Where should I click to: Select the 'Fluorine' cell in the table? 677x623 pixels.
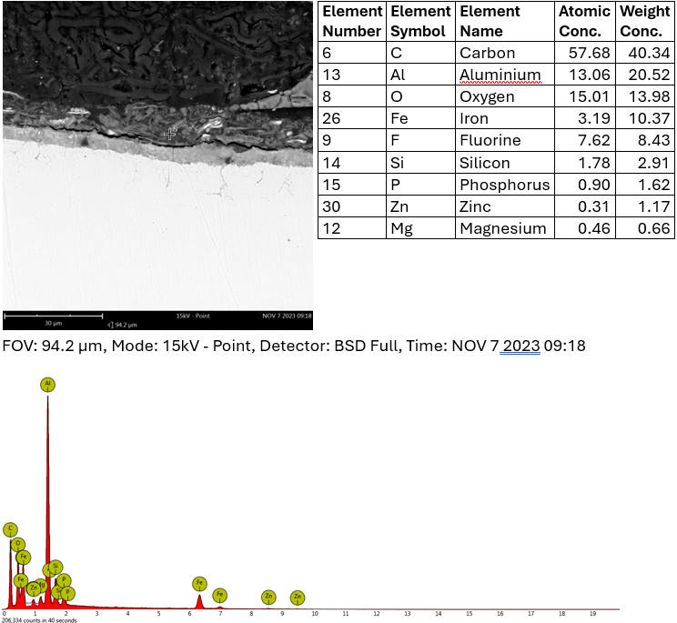click(505, 140)
